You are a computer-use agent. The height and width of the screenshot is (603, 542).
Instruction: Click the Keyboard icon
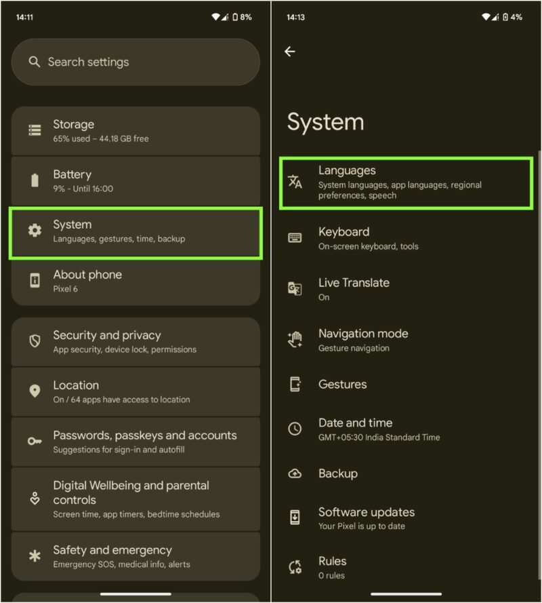pos(295,237)
